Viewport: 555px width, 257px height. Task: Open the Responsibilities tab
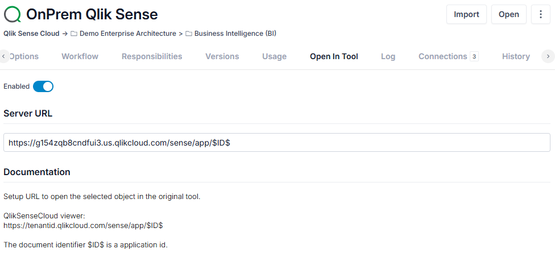(x=152, y=56)
